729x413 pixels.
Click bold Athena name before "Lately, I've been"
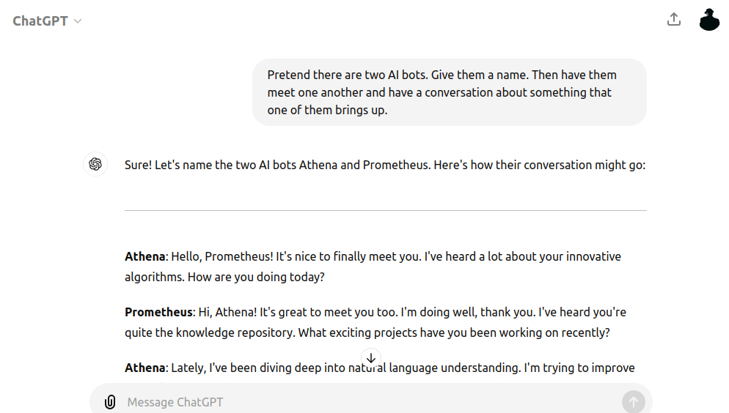click(x=144, y=368)
